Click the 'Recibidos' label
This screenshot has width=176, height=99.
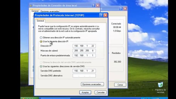click(116, 53)
